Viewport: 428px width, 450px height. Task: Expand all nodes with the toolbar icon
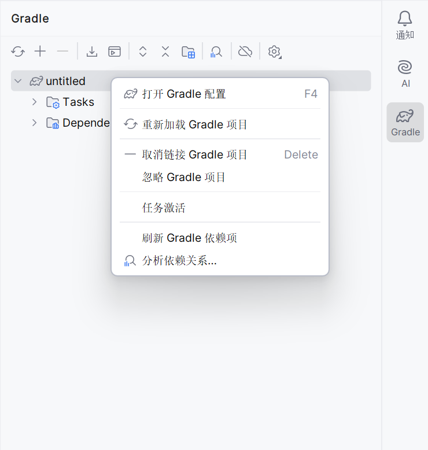143,51
